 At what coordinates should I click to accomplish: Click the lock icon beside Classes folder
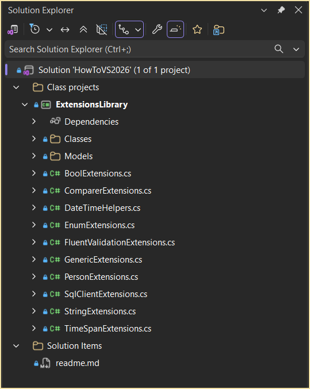point(45,139)
